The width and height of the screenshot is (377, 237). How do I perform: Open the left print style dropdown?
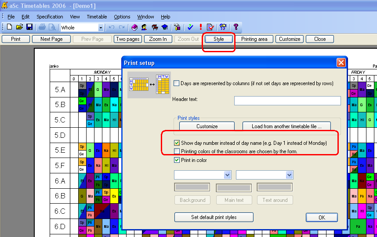coord(227,175)
